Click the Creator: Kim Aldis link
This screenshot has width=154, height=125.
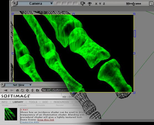click(30, 122)
